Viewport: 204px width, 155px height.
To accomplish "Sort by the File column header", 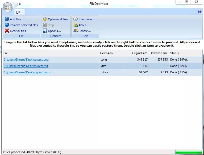I will click(51, 53).
